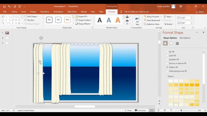Open Size & Properties icon tab
The height and width of the screenshot is (116, 207).
click(177, 43)
